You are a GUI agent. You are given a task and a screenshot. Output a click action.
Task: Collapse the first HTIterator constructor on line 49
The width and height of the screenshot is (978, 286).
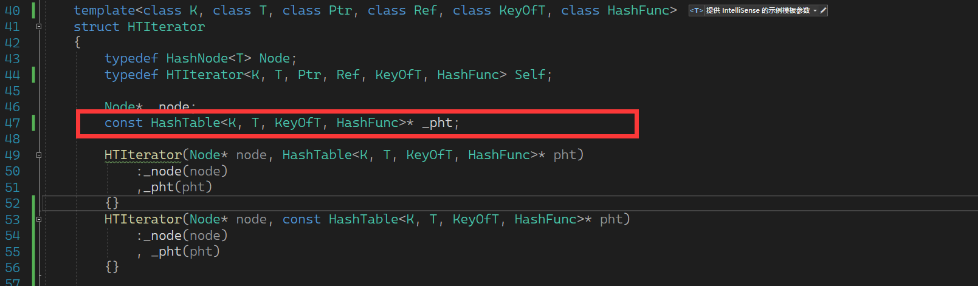39,155
